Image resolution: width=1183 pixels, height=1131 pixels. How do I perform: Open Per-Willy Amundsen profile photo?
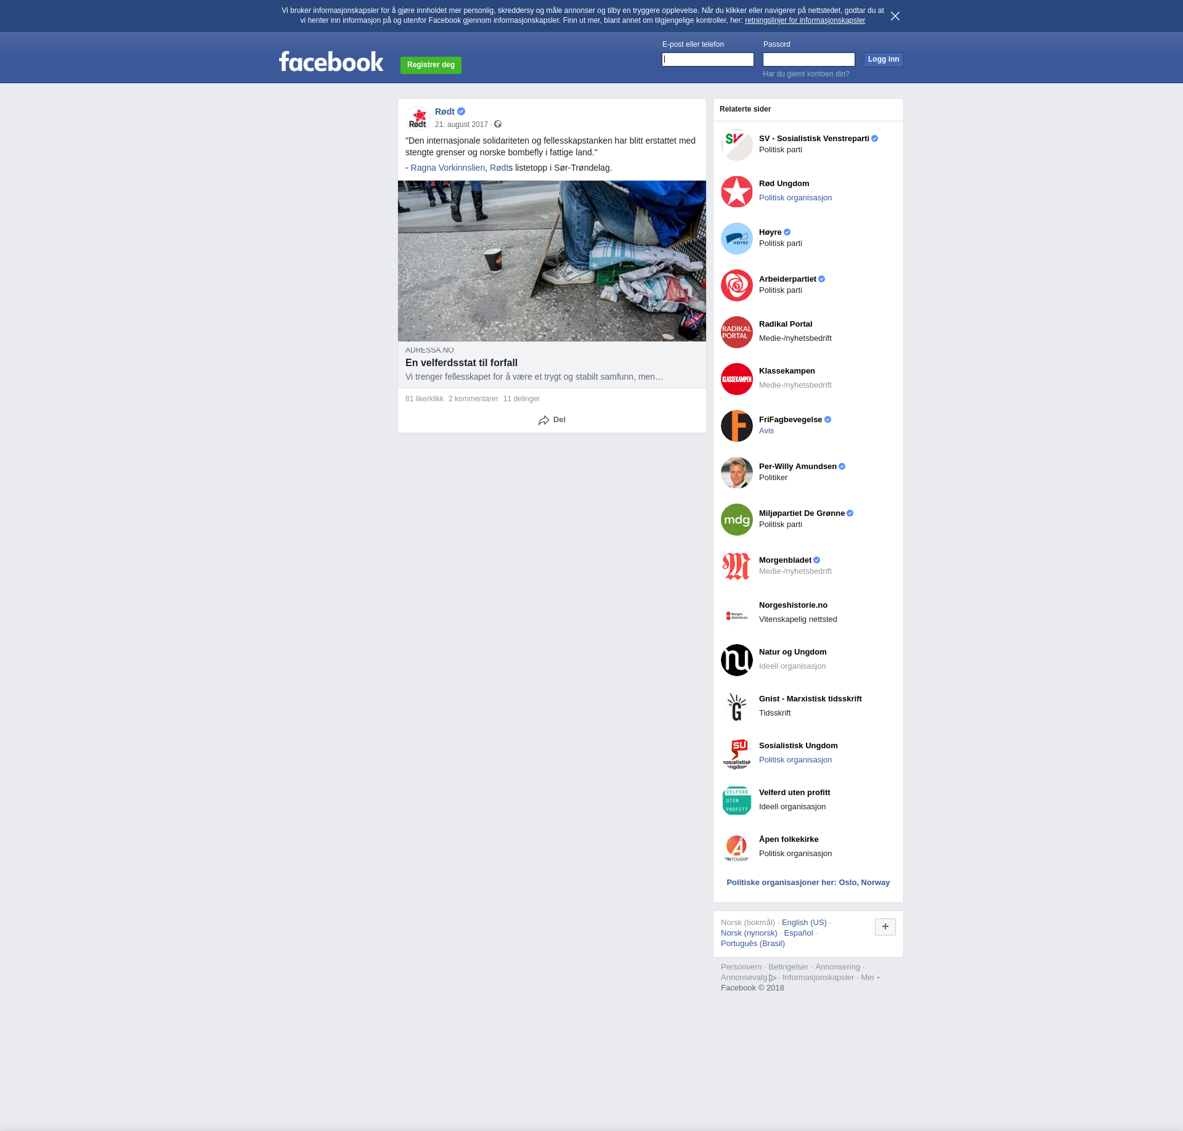point(737,473)
